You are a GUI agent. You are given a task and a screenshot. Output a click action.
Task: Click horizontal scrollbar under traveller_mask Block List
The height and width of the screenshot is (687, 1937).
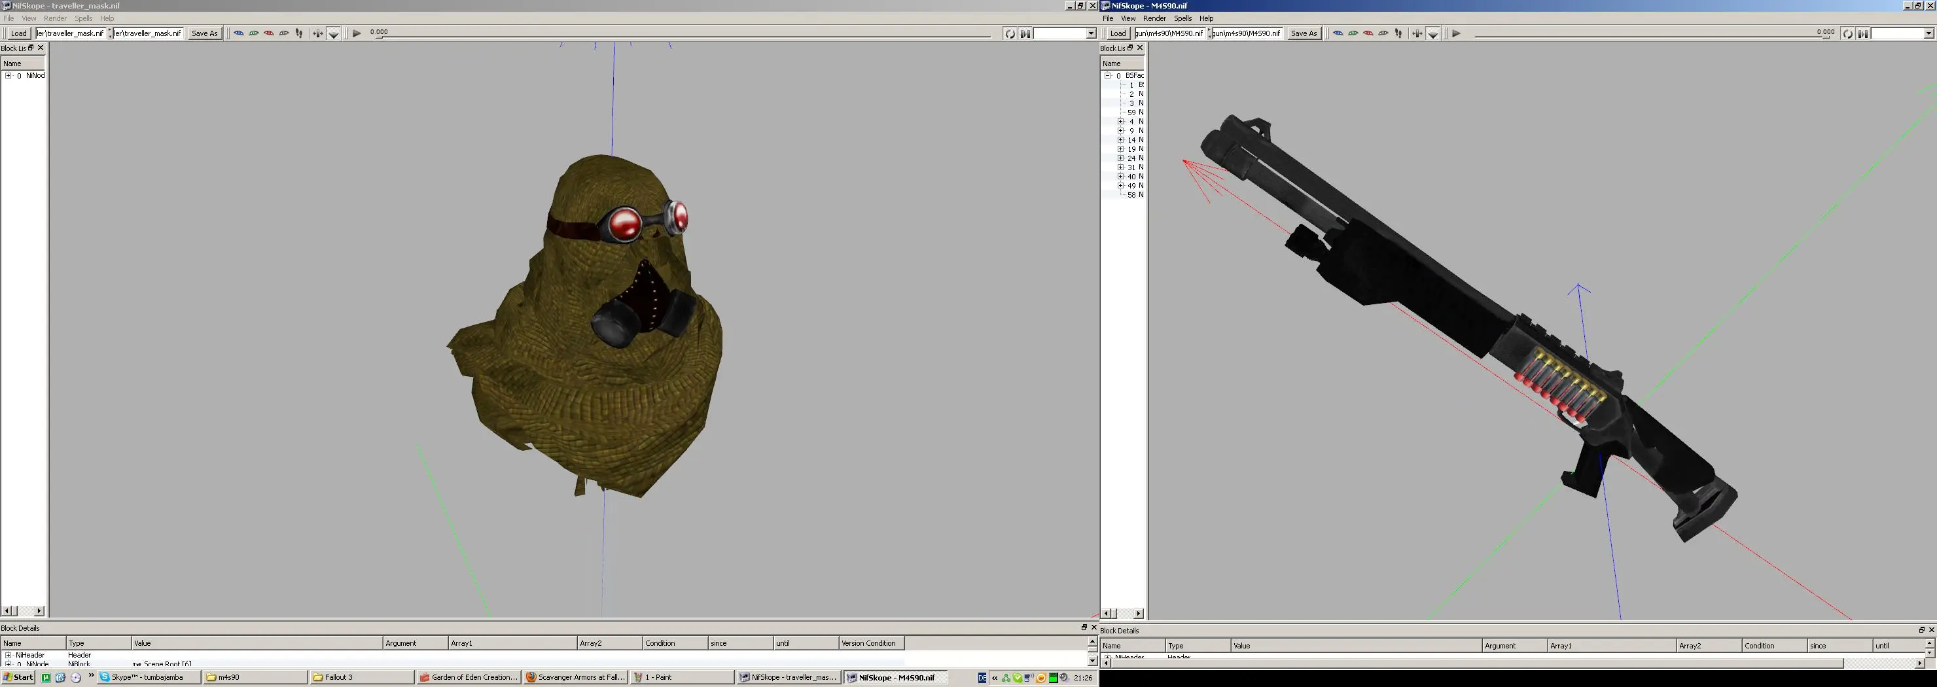[x=24, y=611]
